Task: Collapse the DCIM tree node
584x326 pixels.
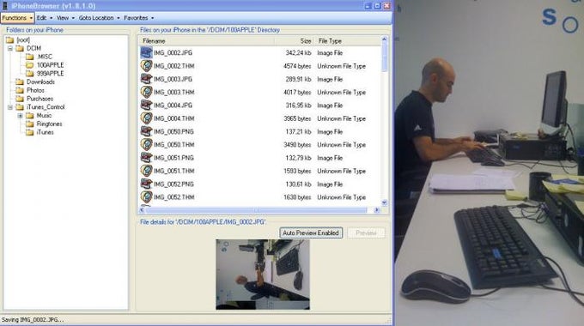Action: click(x=10, y=48)
